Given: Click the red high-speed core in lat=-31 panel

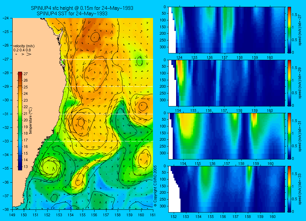Looking at the screenshot, I should tap(254, 117).
